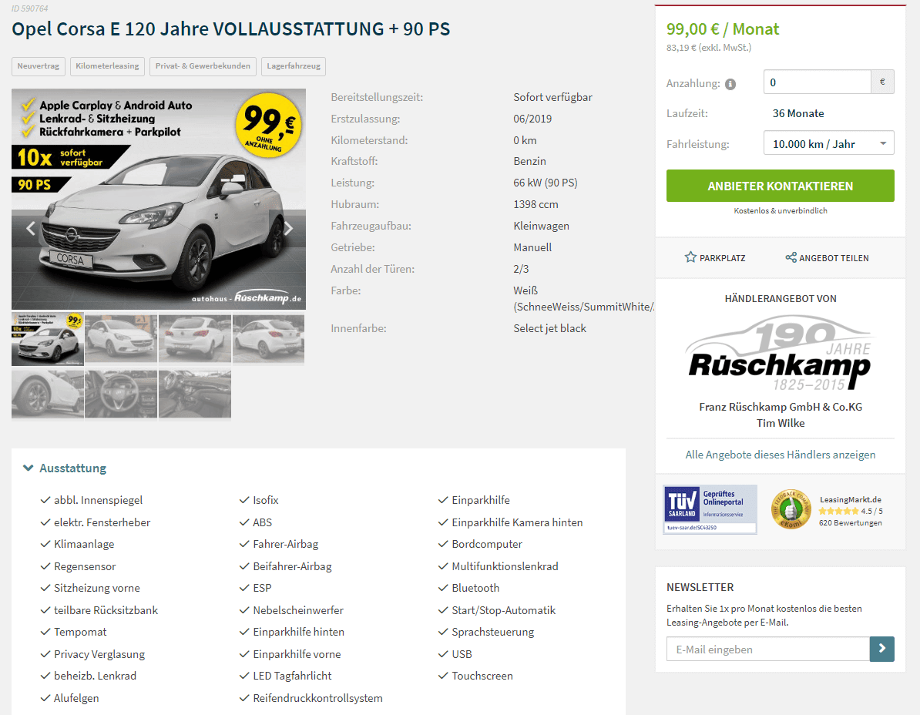
Task: Open the Fahrleistung 10.000 km dropdown
Action: point(828,143)
